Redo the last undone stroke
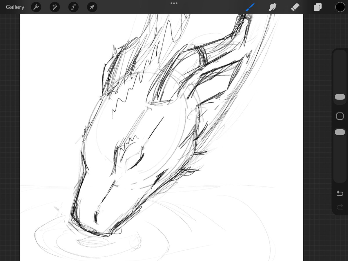Viewport: 348px width, 261px height. click(x=340, y=207)
